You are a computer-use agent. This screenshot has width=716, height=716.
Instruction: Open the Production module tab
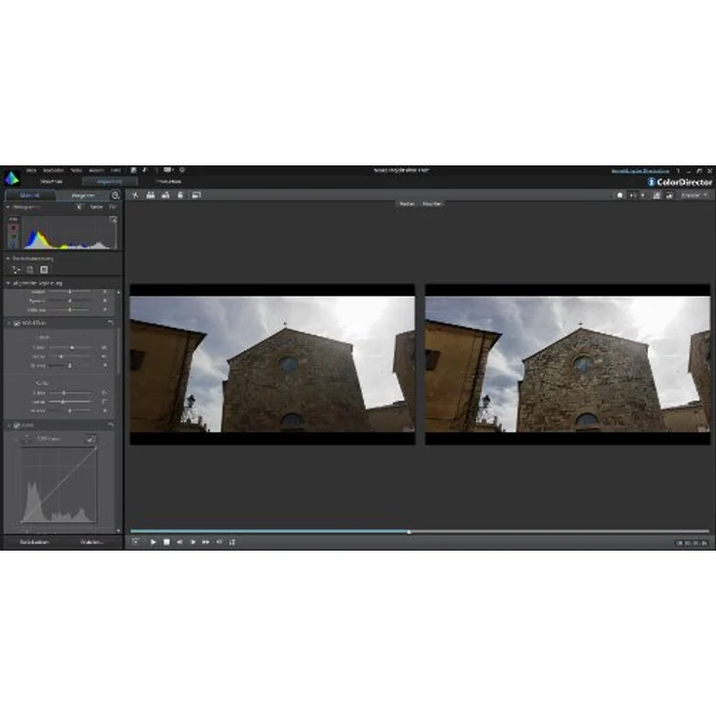coord(168,182)
